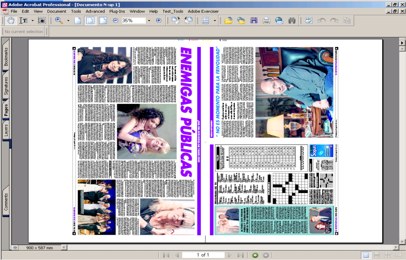
Task: Open the Document menu
Action: click(x=57, y=11)
